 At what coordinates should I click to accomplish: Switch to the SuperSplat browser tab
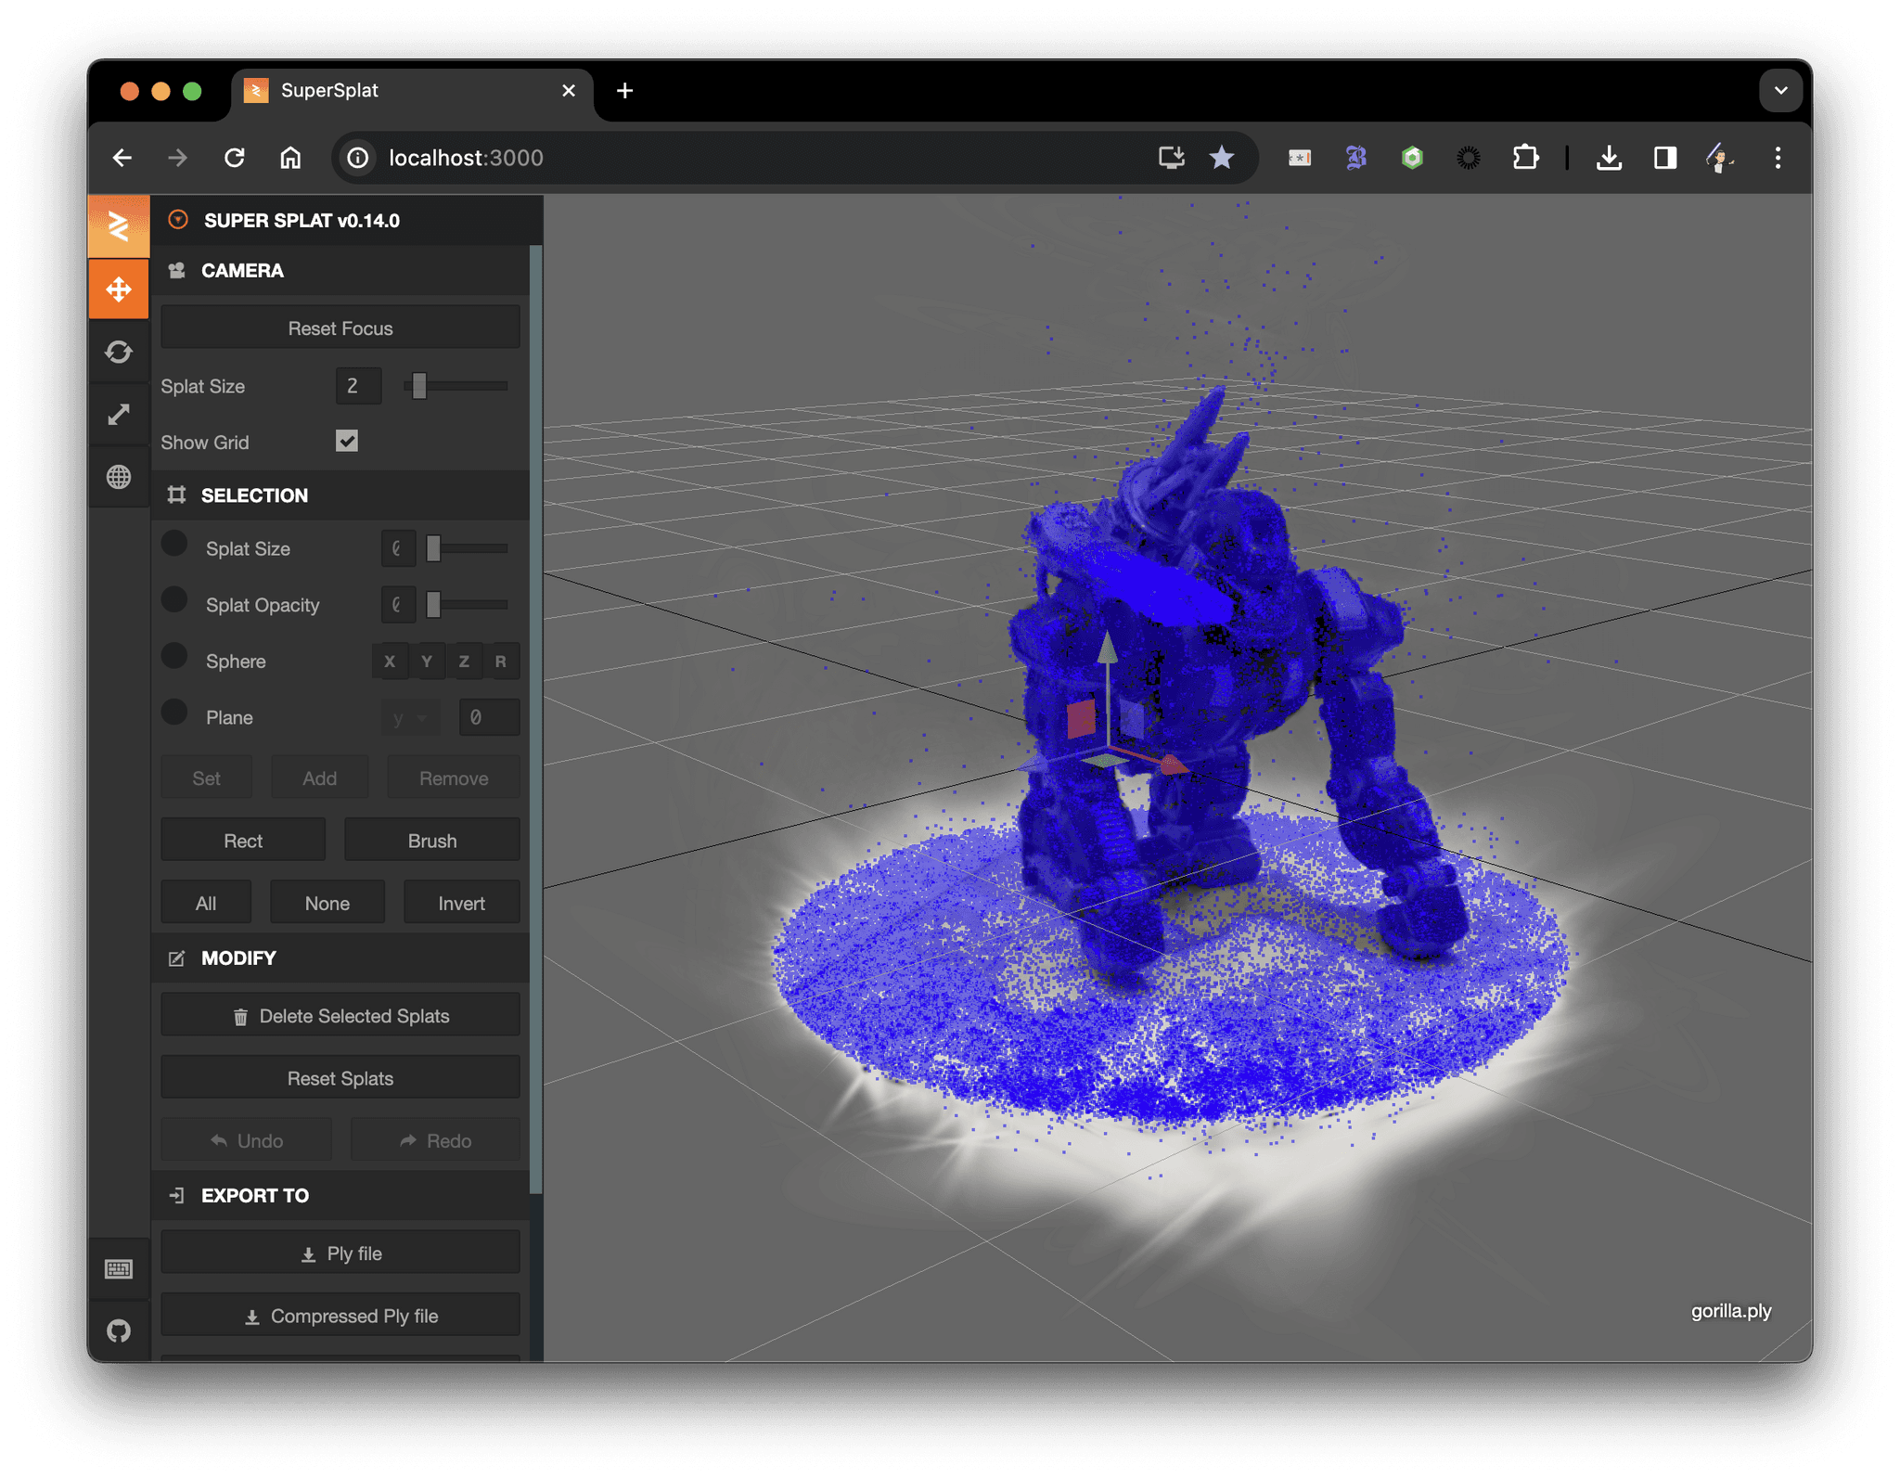pos(412,91)
